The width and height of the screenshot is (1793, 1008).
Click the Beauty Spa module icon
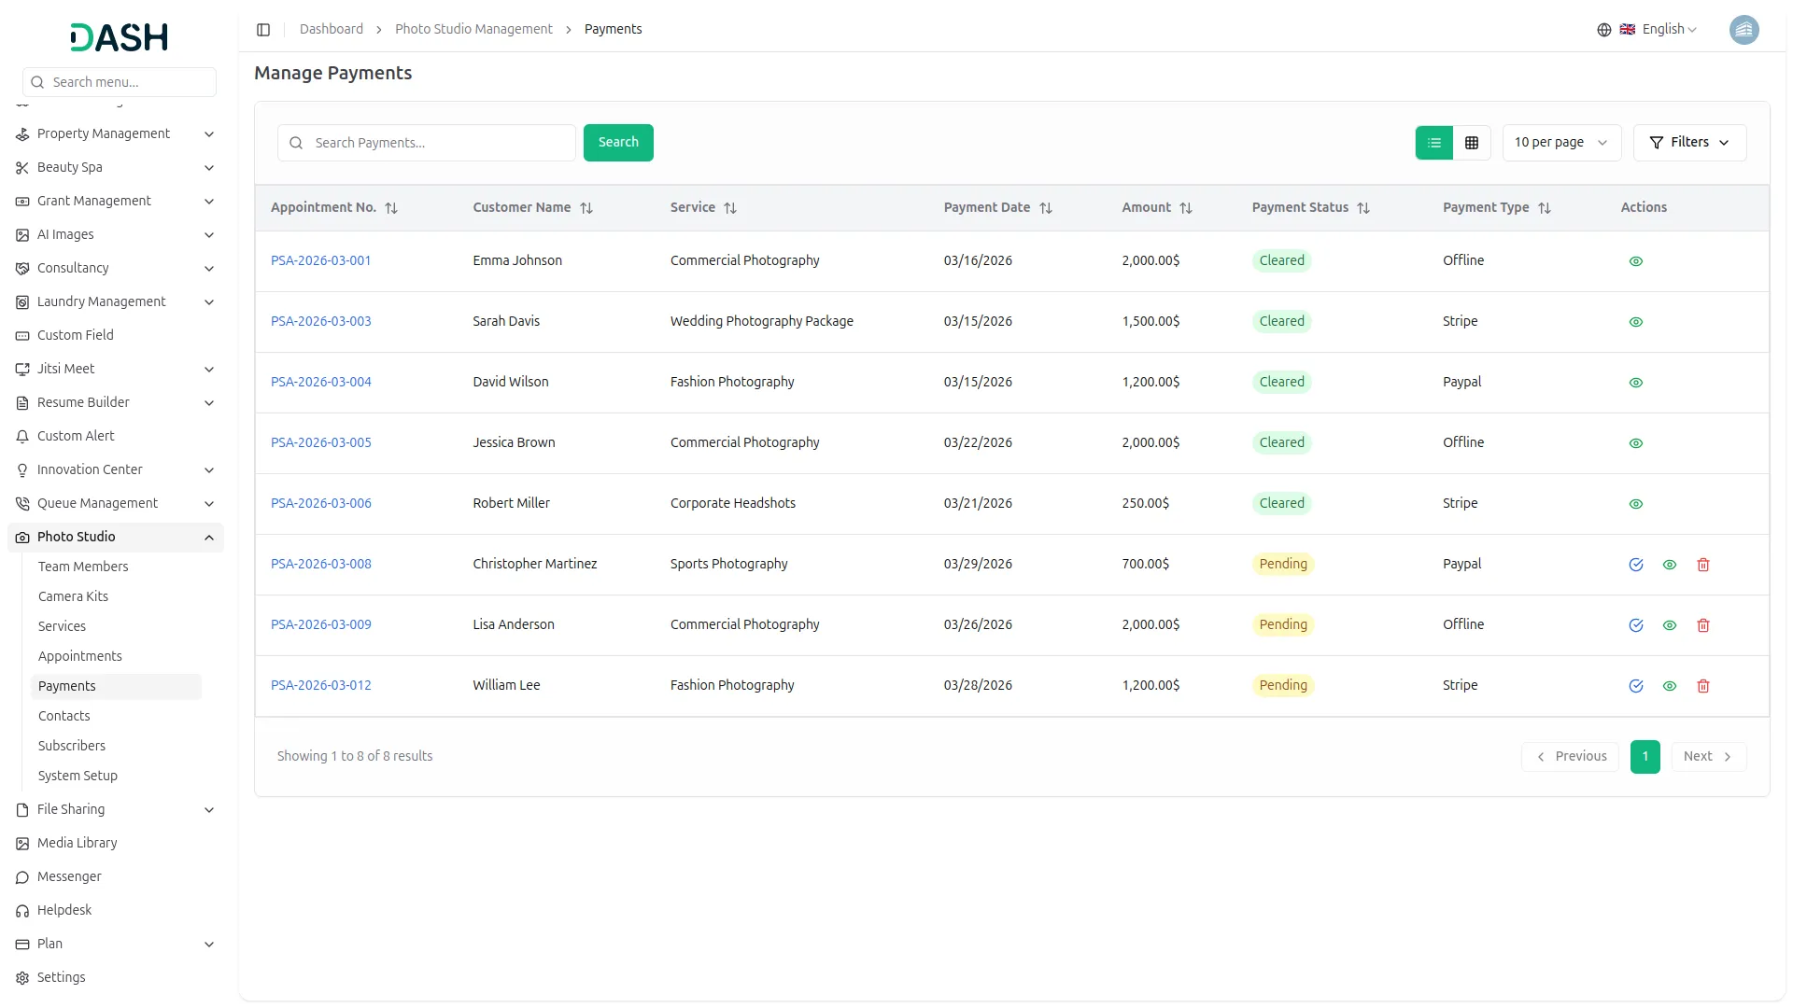(x=21, y=167)
